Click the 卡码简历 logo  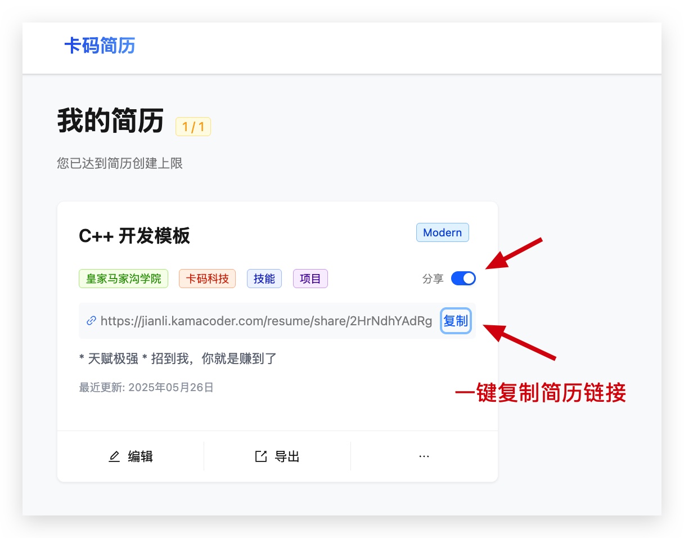click(x=100, y=46)
